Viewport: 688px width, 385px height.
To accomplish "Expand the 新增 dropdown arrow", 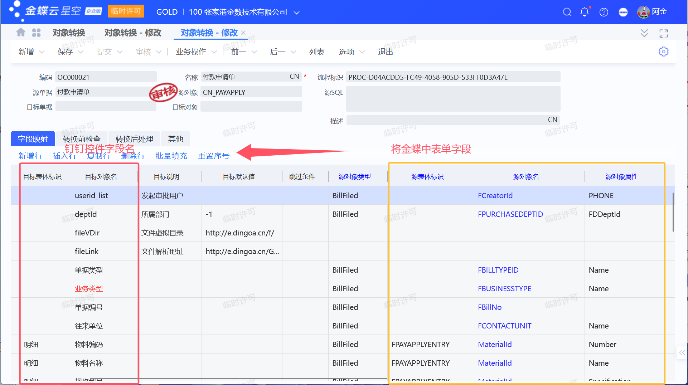I will (x=42, y=52).
